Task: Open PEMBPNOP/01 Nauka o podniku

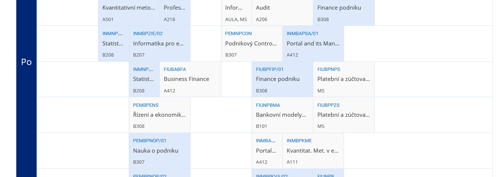Action: click(x=159, y=151)
